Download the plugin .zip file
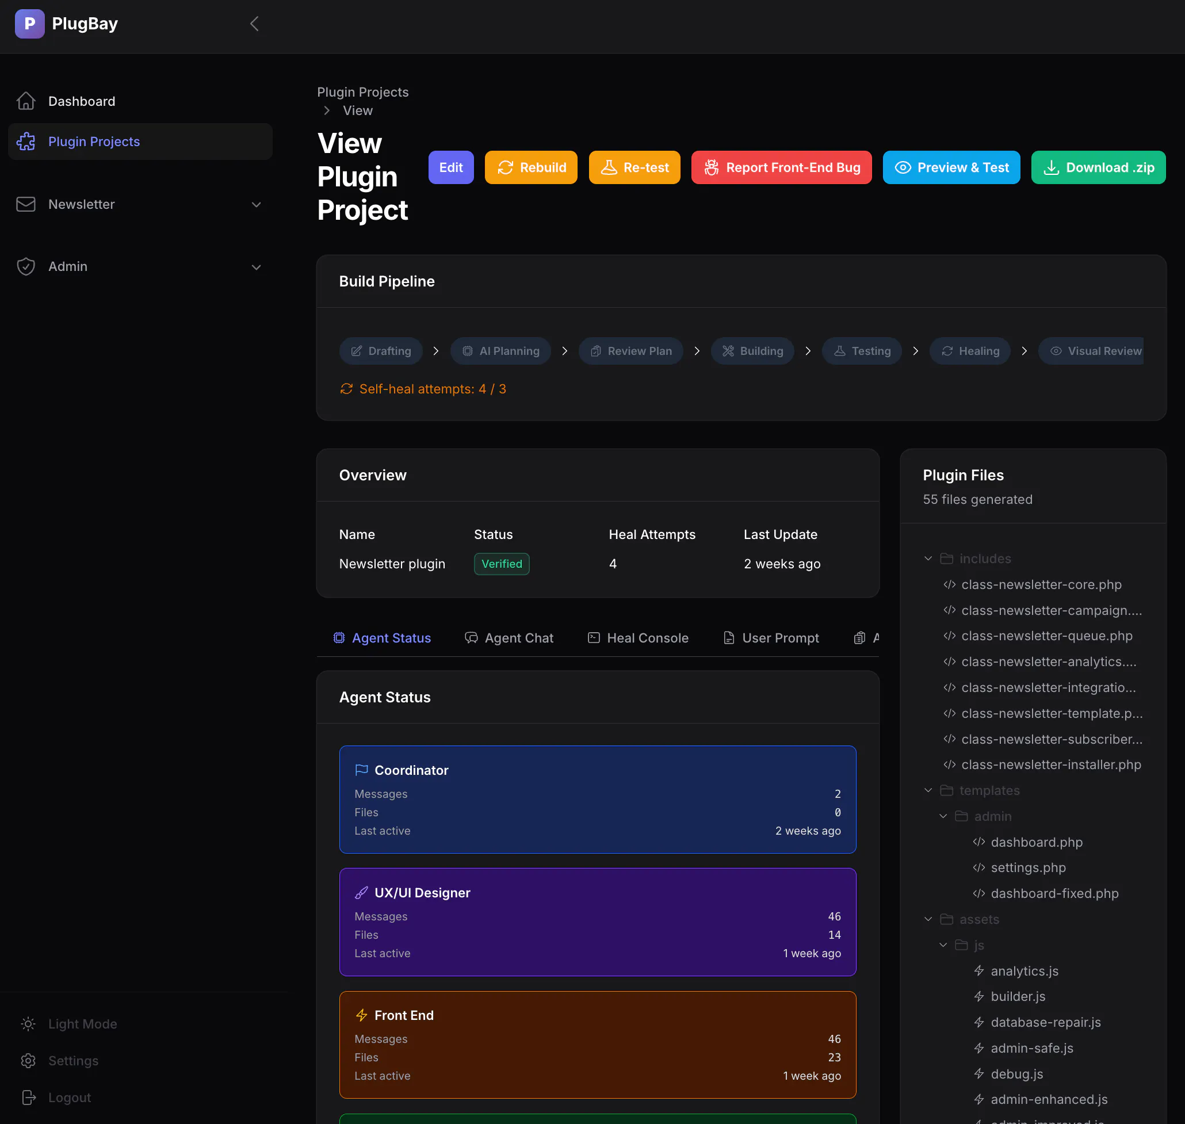 coord(1098,167)
